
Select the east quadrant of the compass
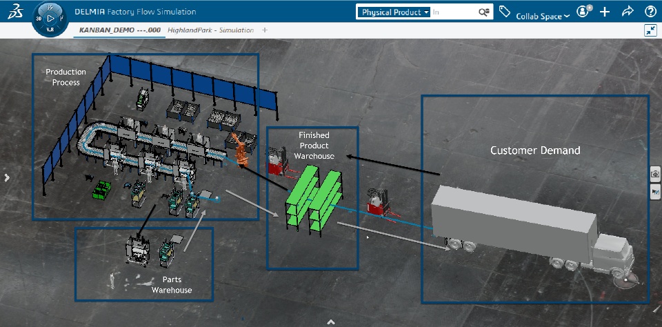pyautogui.click(x=61, y=19)
